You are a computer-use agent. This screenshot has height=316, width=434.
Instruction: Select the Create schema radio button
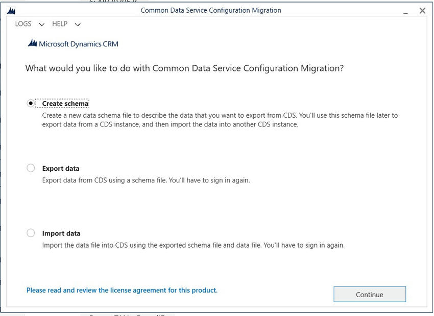pyautogui.click(x=31, y=103)
